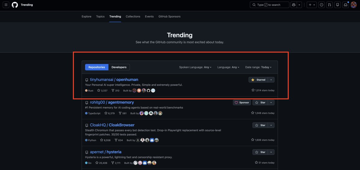Sponsor rohitg00 with the Sponsor button
This screenshot has width=360, height=170.
click(x=242, y=102)
